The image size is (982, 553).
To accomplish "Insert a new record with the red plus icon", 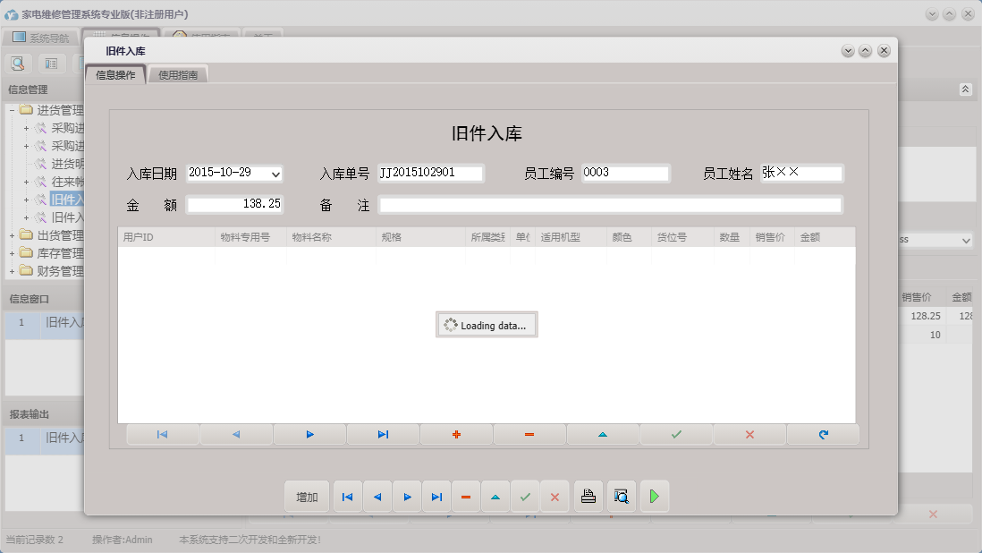I will [456, 434].
